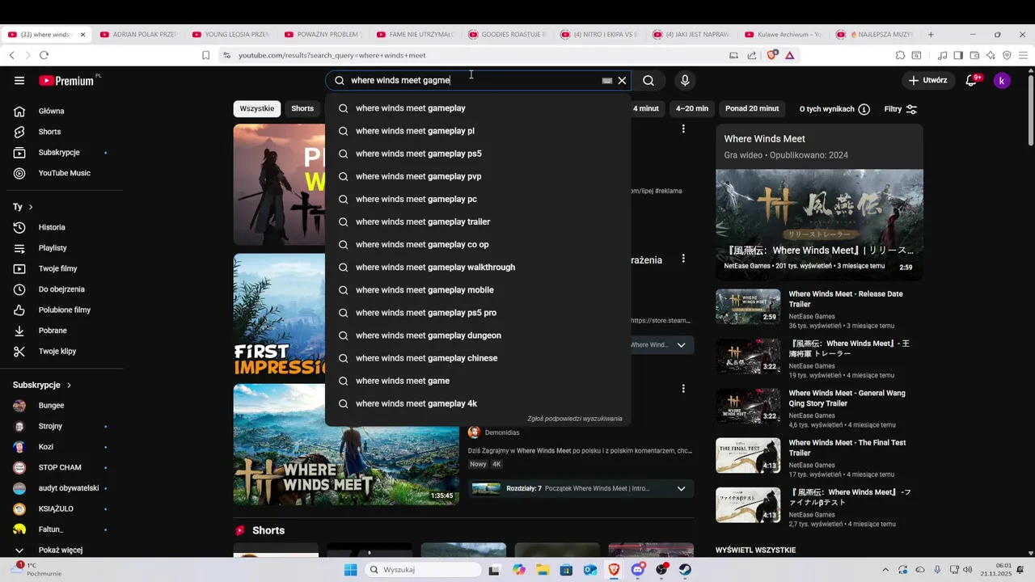
Task: Click inside the YouTube search input field
Action: pyautogui.click(x=473, y=80)
